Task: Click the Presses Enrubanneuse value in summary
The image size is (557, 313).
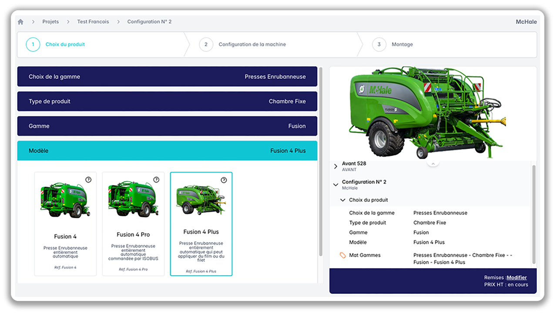Action: click(440, 213)
